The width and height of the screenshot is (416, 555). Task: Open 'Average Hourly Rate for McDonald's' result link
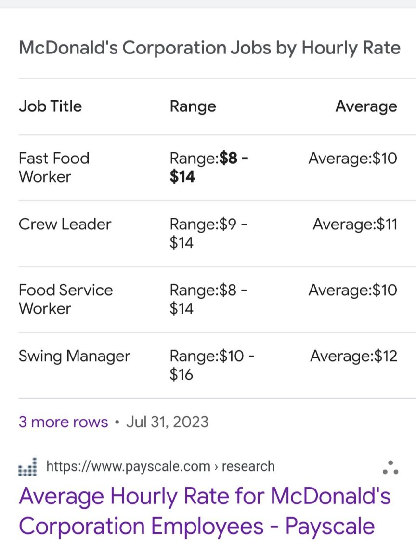click(205, 511)
